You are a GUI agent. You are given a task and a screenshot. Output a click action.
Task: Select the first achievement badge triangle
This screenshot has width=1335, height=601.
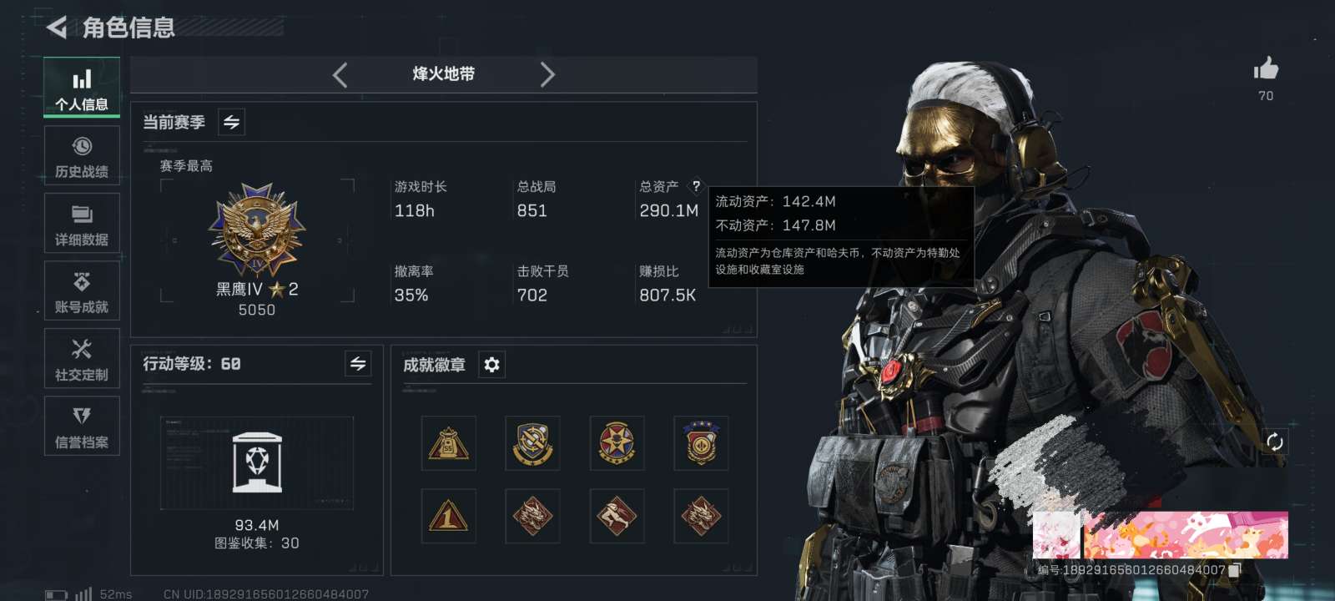coord(448,443)
